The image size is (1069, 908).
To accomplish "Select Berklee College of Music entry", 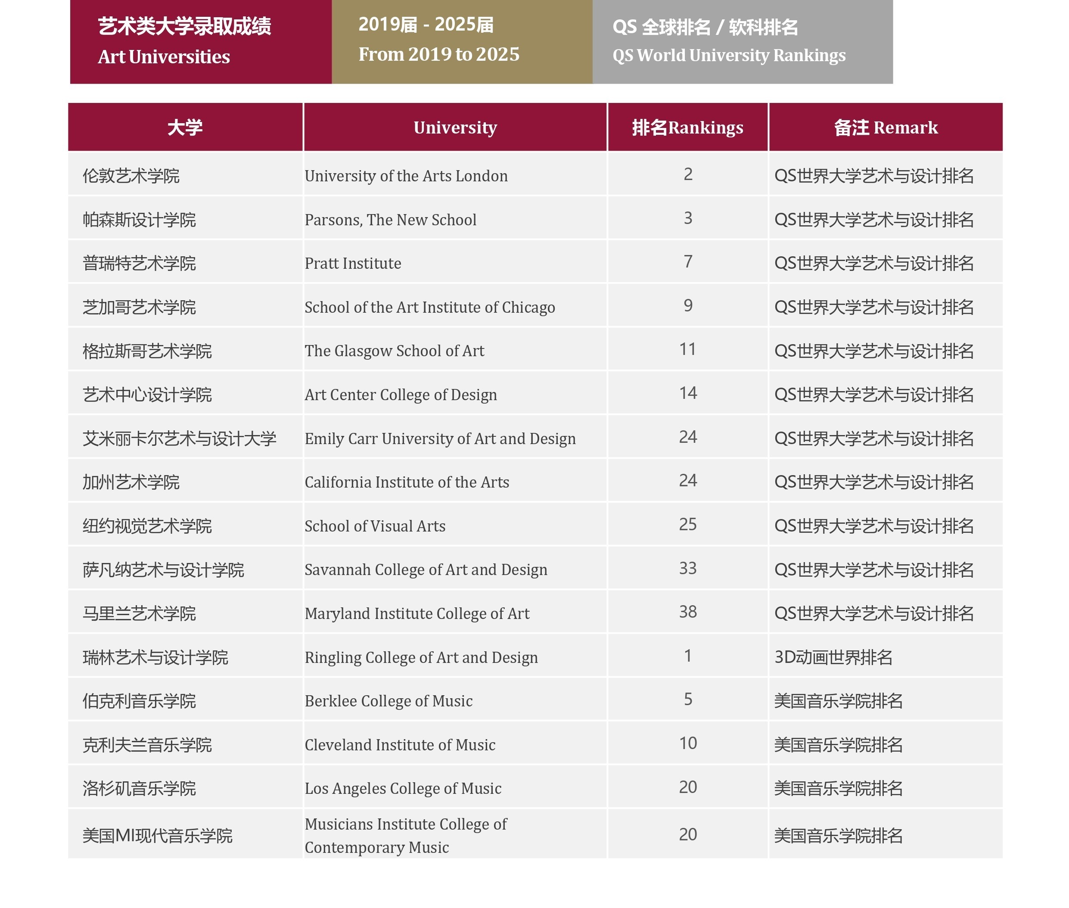I will tap(388, 701).
